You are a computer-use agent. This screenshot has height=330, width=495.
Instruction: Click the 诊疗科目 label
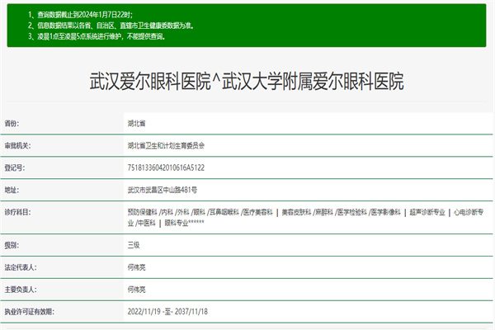coord(17,212)
